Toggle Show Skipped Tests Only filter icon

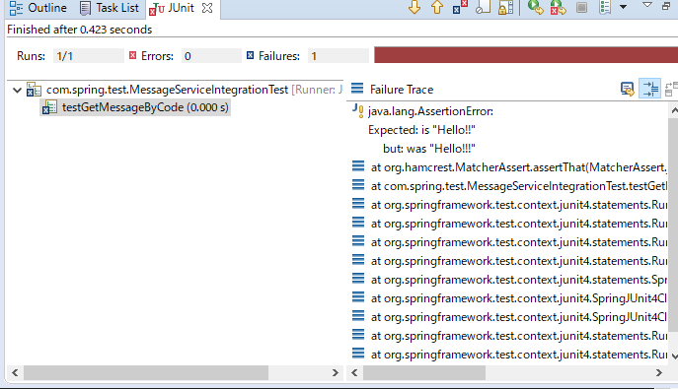483,7
